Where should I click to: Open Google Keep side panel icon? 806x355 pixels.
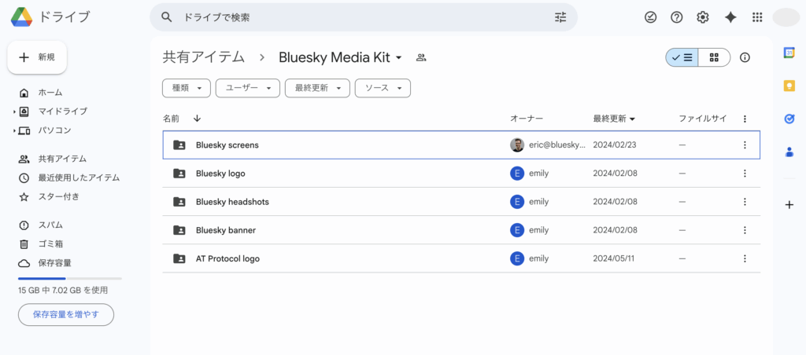point(789,86)
